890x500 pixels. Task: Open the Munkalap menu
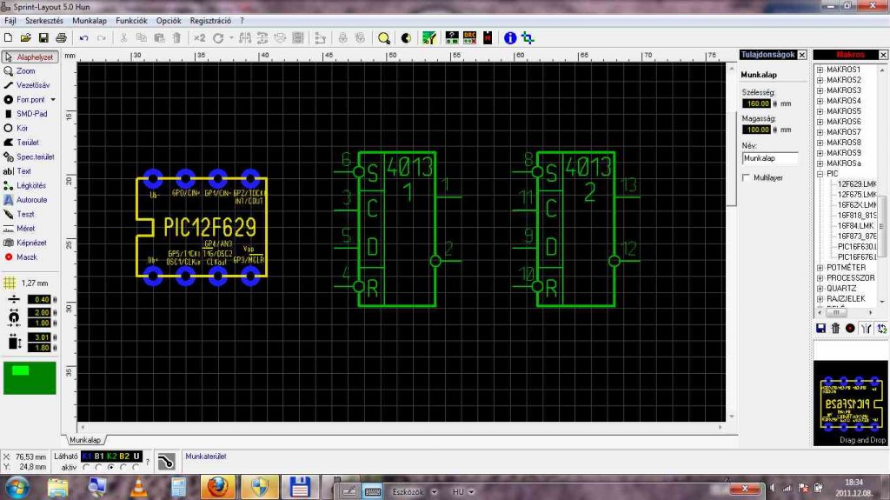pos(90,21)
